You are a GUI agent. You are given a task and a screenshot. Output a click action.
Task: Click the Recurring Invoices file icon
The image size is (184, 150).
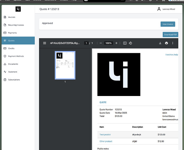[5, 25]
